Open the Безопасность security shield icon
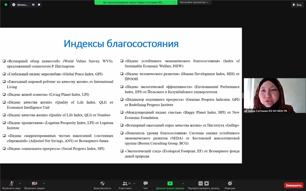The width and height of the screenshot is (306, 191). [x=103, y=184]
